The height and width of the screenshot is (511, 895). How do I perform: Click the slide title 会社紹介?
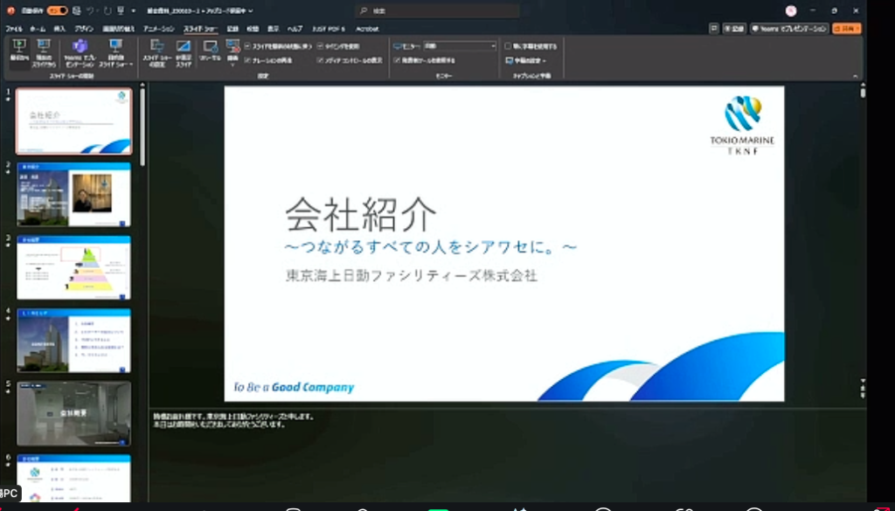[x=361, y=215]
